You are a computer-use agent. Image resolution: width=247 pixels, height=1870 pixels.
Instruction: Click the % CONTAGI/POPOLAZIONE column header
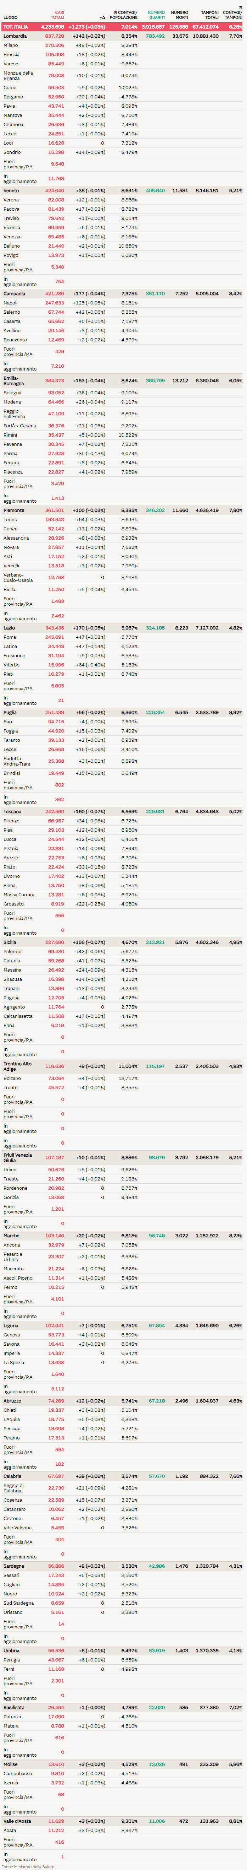pyautogui.click(x=125, y=15)
